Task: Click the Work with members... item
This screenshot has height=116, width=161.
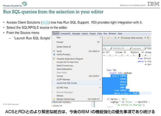Action: point(62,102)
